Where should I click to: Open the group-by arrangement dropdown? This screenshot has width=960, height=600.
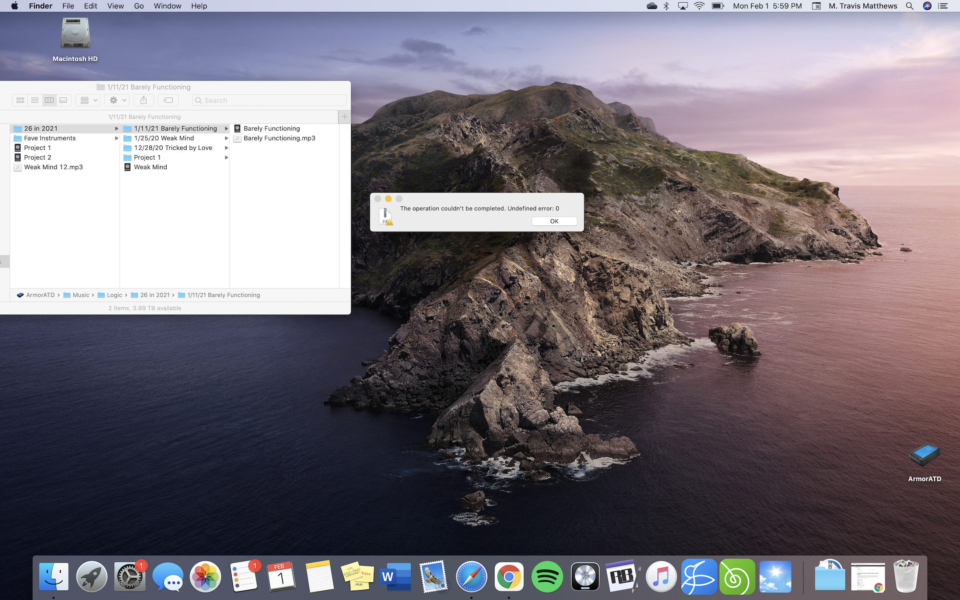88,100
